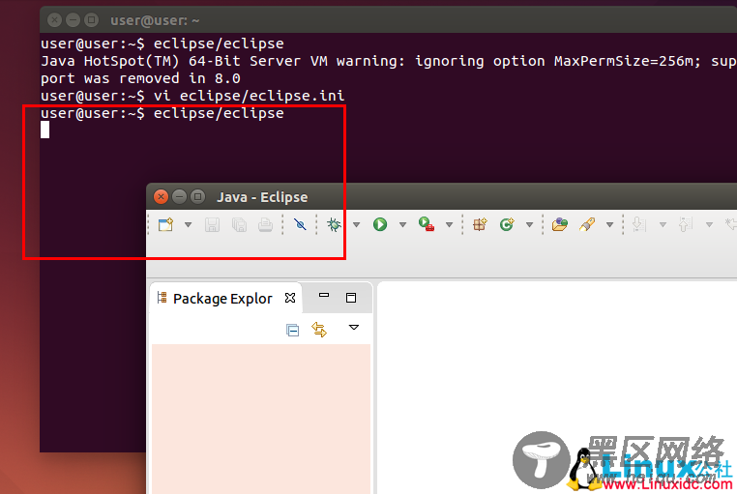Screen dimensions: 737x494
Task: Toggle Link with Editor in Package Explorer
Action: pos(319,330)
